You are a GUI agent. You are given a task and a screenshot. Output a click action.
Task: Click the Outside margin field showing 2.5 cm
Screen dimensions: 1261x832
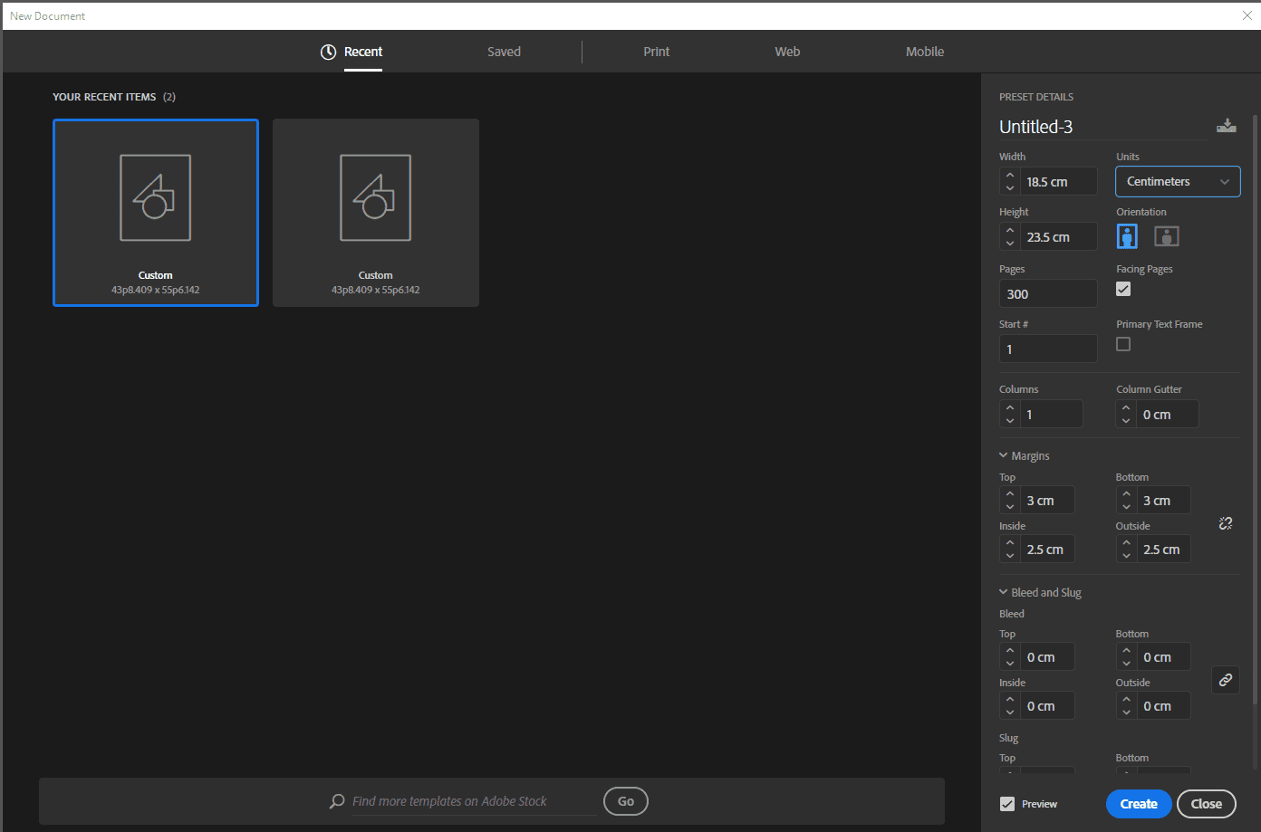coord(1164,550)
